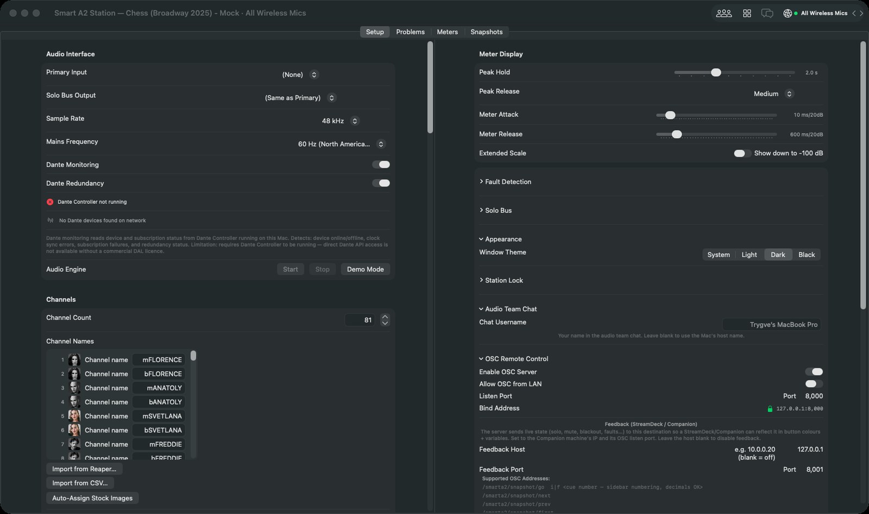
Task: Toggle Dante Monitoring switch
Action: [x=381, y=165]
